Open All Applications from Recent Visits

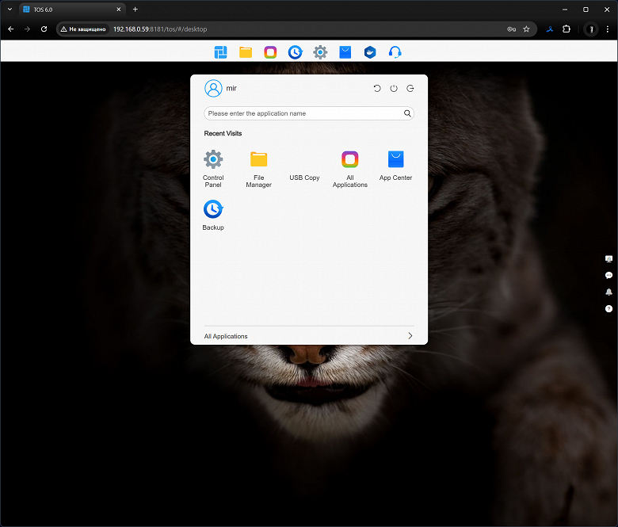350,169
